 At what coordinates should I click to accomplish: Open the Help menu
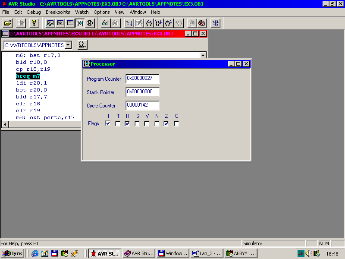[x=156, y=12]
